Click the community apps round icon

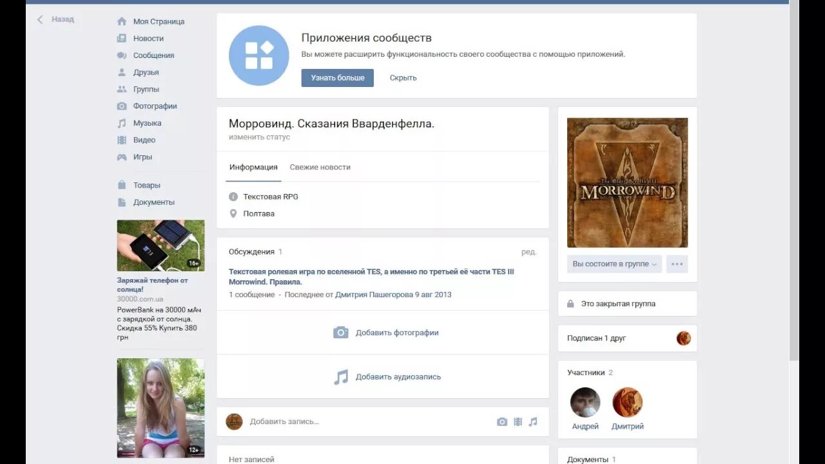click(259, 55)
